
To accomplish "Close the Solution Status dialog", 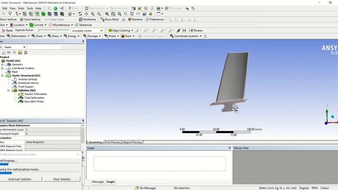I will point(78,155).
